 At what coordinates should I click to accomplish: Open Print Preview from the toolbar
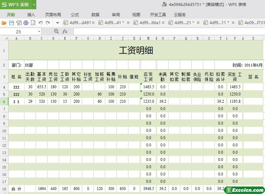pyautogui.click(x=33, y=23)
